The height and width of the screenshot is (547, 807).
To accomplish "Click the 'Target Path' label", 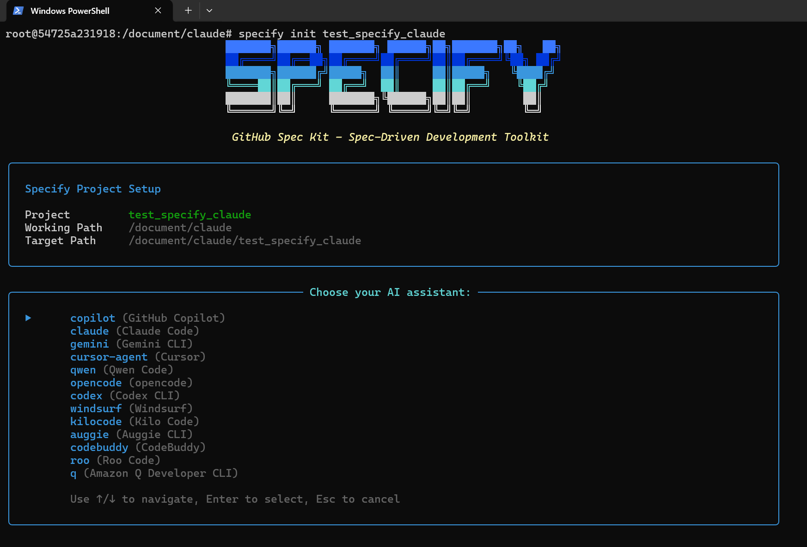I will 60,240.
